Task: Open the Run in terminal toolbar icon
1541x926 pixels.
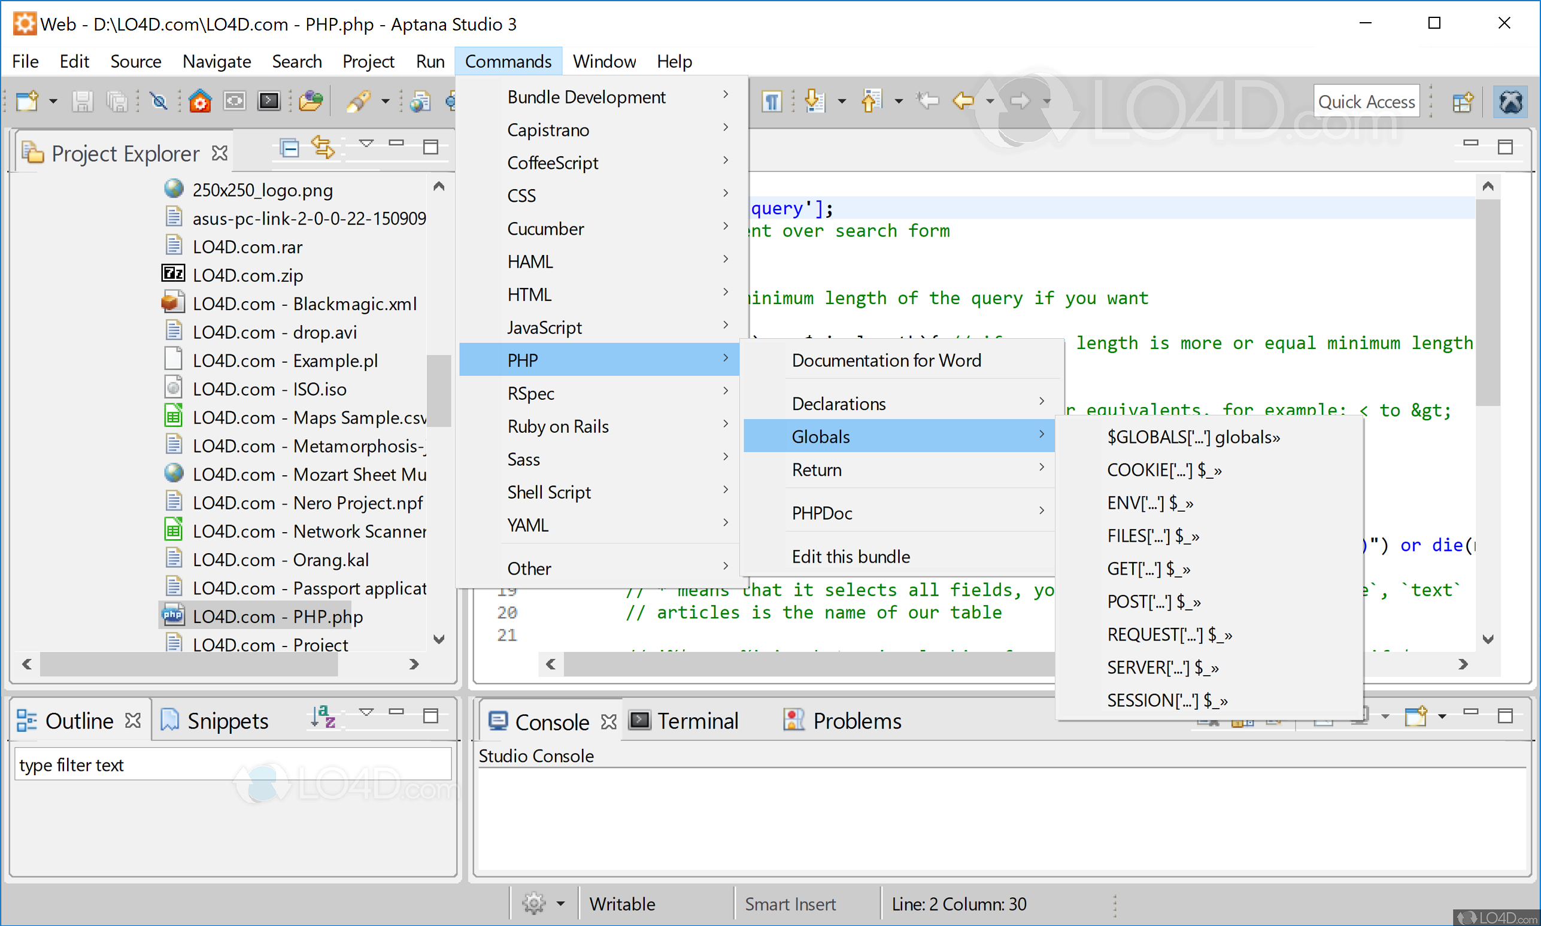Action: point(268,101)
